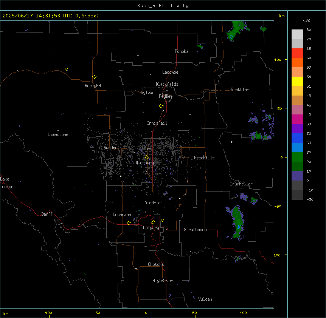Click the yellow diamond marker above RockyMH
Viewport: 326px width, 318px height.
pyautogui.click(x=94, y=77)
